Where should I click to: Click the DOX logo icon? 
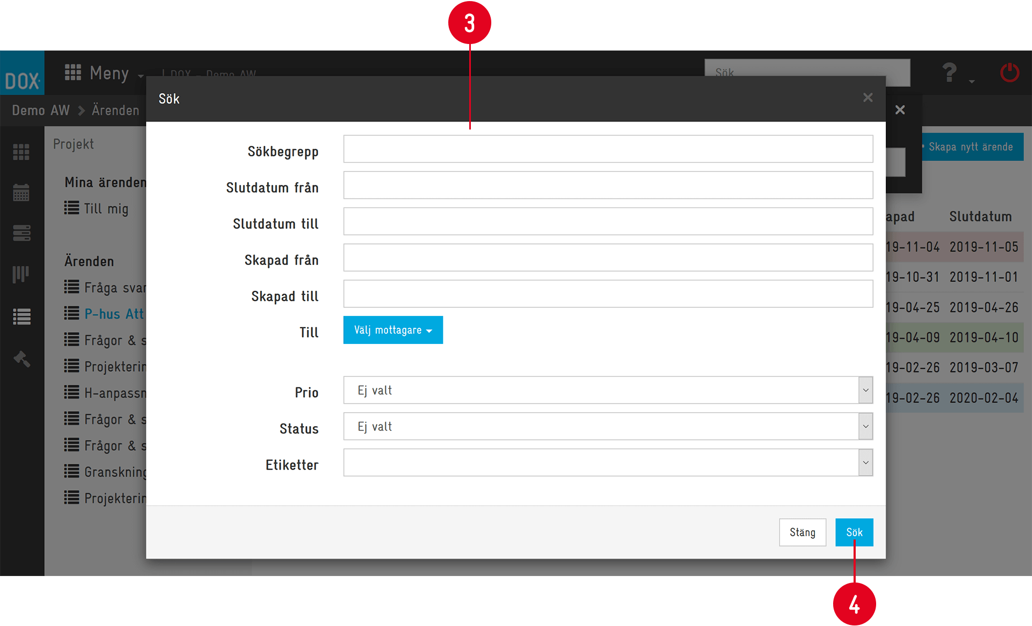click(x=22, y=74)
